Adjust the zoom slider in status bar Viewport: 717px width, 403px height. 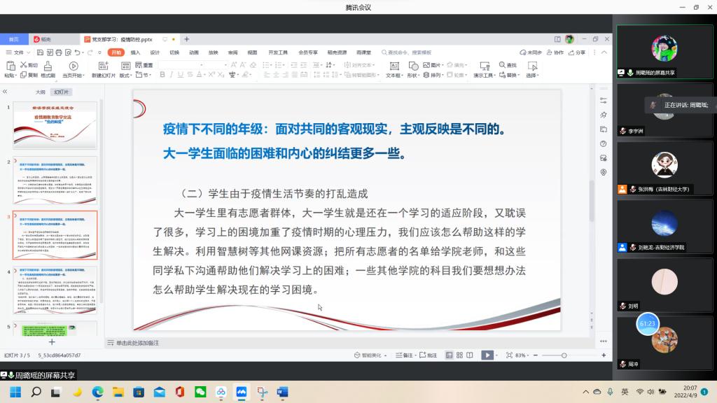[564, 355]
